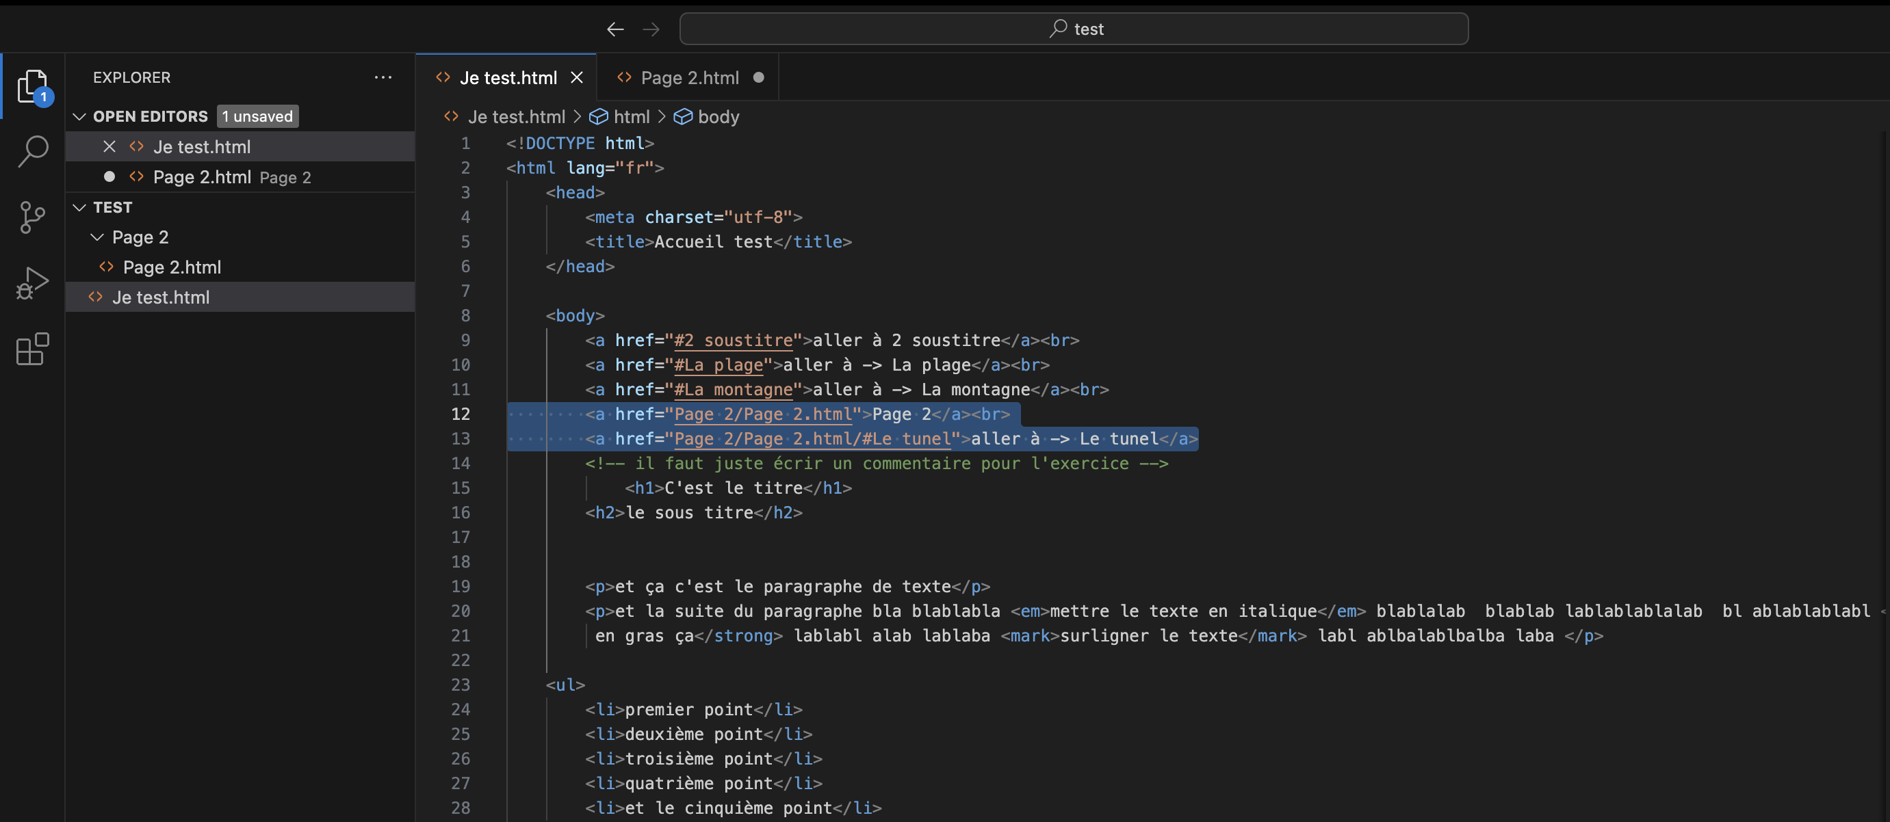Click html in the breadcrumb path
1890x822 pixels.
(x=631, y=118)
